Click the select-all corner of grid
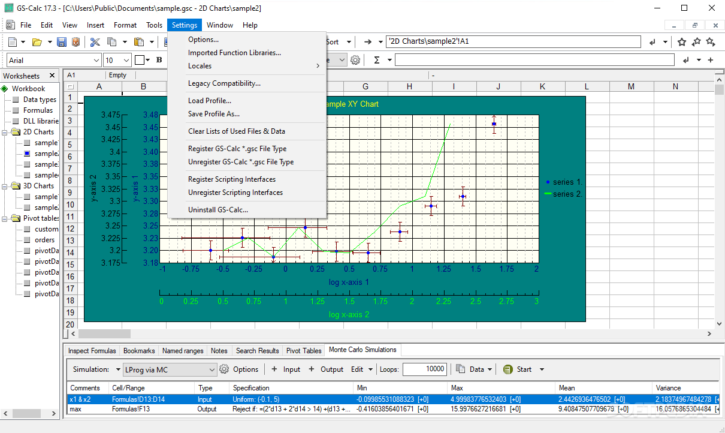 (x=71, y=87)
